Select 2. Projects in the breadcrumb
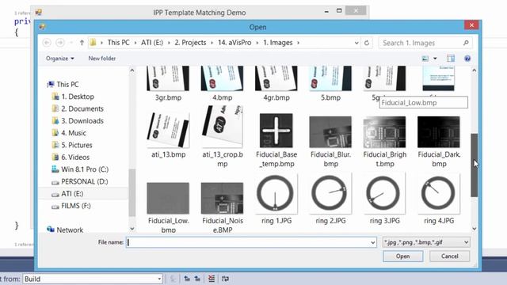 (x=190, y=43)
